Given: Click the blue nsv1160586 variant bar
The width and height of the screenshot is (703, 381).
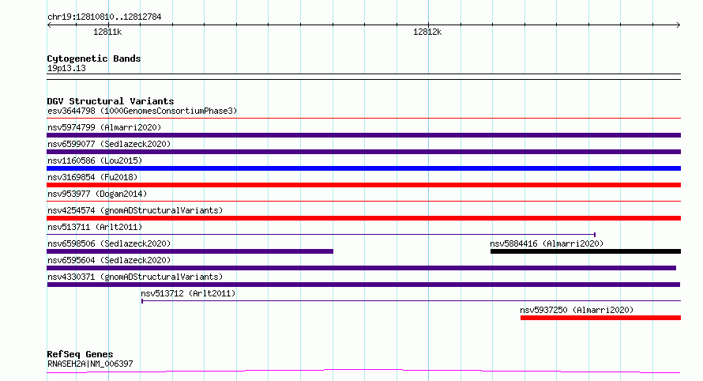Looking at the screenshot, I should [x=363, y=168].
